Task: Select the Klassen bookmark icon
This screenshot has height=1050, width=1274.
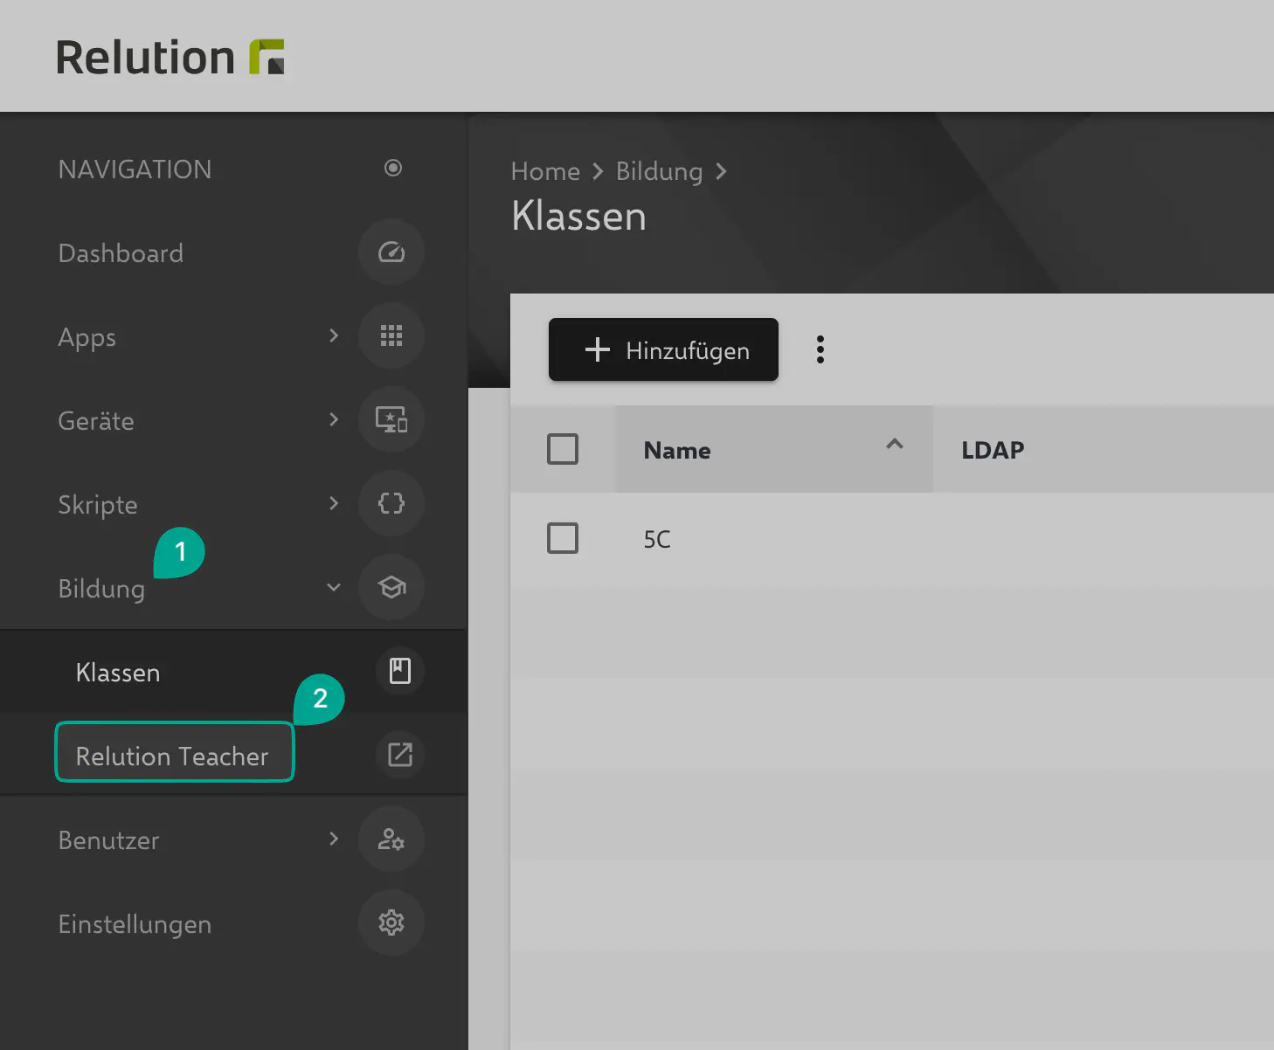Action: pyautogui.click(x=399, y=671)
